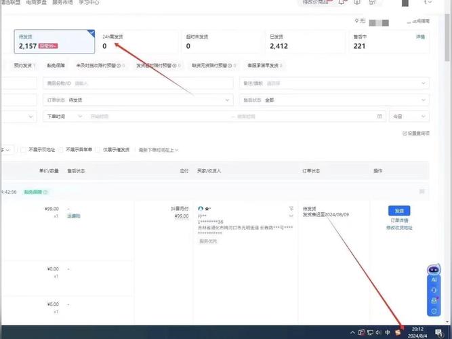Click buyer avatar icon in order row
This screenshot has width=452, height=339.
[201, 208]
